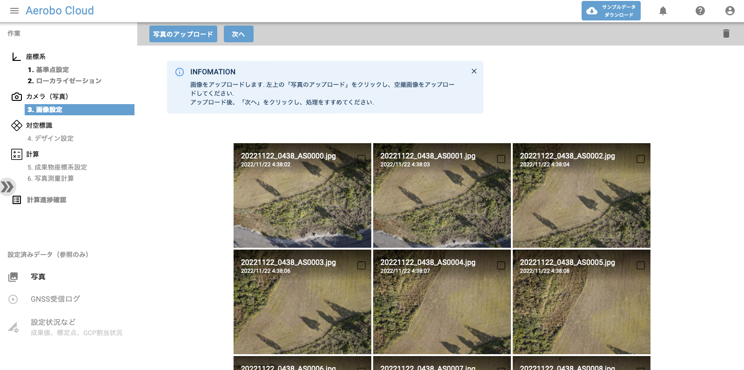Open the hamburger menu beside Aerobo Cloud
Image resolution: width=744 pixels, height=370 pixels.
(14, 11)
